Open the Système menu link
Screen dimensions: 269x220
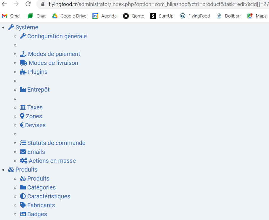point(27,27)
